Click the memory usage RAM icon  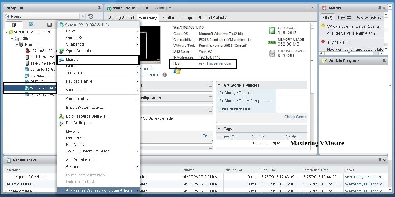(272, 42)
